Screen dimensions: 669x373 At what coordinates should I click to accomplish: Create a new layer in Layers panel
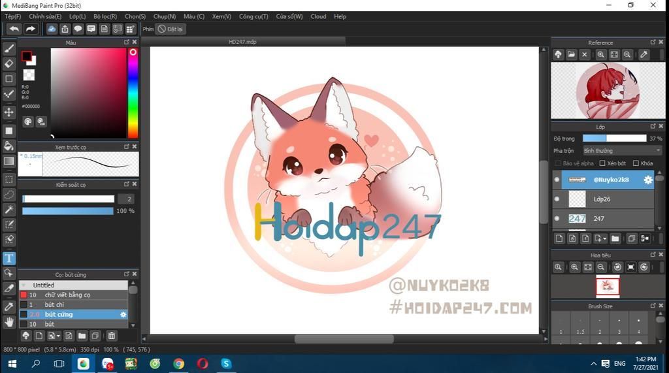(x=559, y=238)
